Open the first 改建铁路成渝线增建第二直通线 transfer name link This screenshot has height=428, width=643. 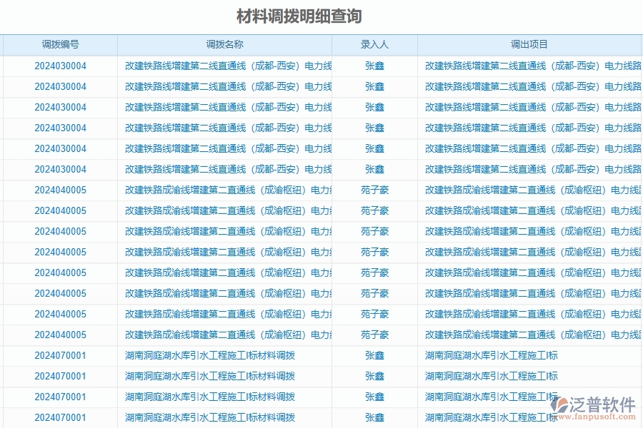224,190
